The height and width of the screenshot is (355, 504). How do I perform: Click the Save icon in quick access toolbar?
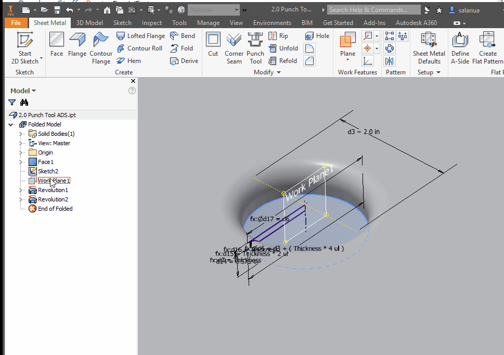[57, 10]
